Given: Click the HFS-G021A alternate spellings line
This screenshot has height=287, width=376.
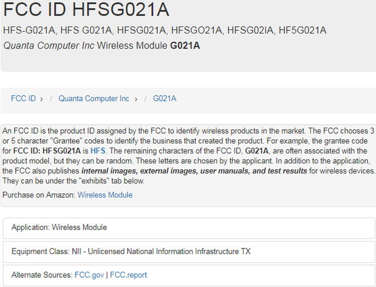Looking at the screenshot, I should (164, 30).
